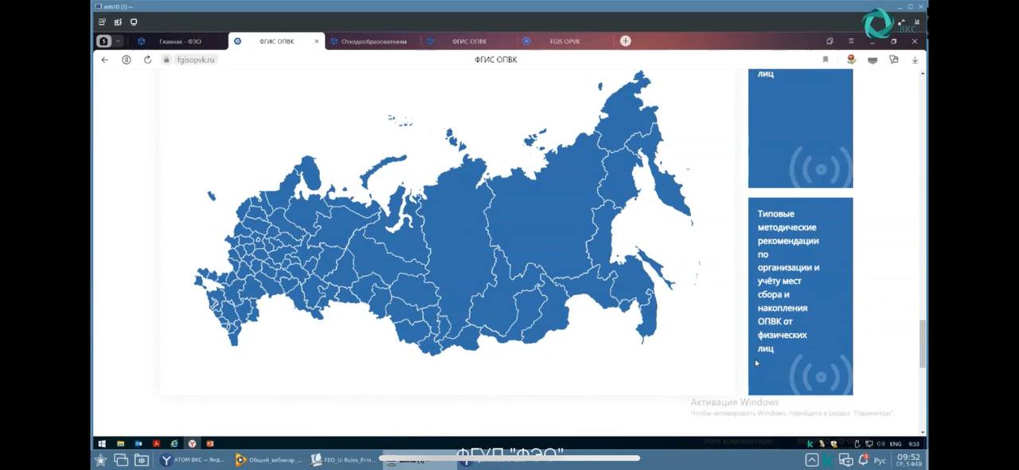The height and width of the screenshot is (470, 1019).
Task: Switch to the 'Главная - ФЭО' tab
Action: tap(180, 41)
